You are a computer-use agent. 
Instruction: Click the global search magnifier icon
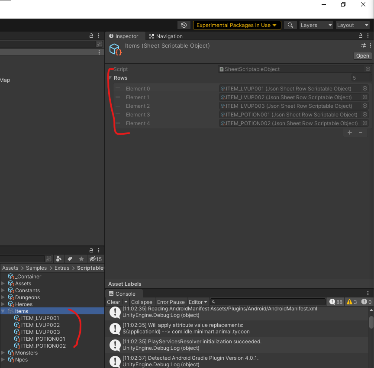pos(290,25)
